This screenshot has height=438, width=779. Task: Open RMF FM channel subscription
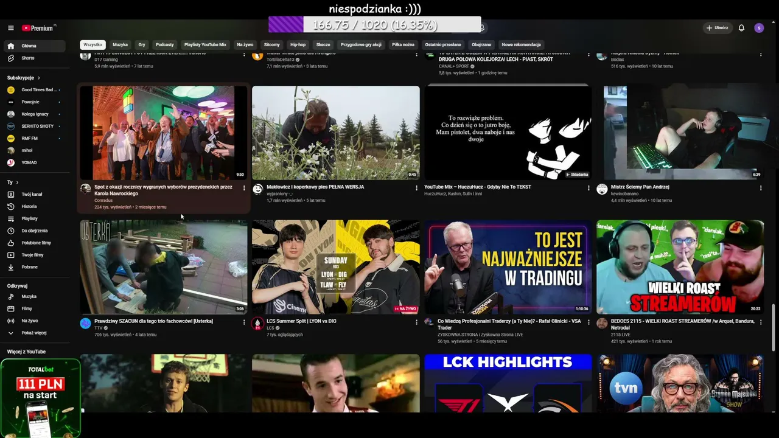pos(33,139)
